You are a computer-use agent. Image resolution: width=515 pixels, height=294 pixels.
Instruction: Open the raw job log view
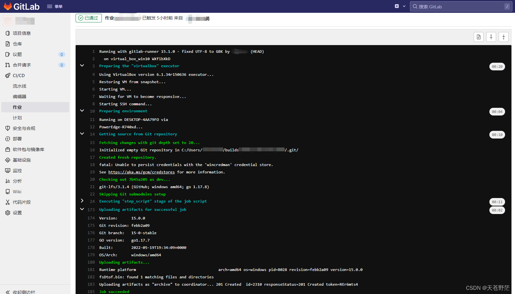click(x=478, y=37)
